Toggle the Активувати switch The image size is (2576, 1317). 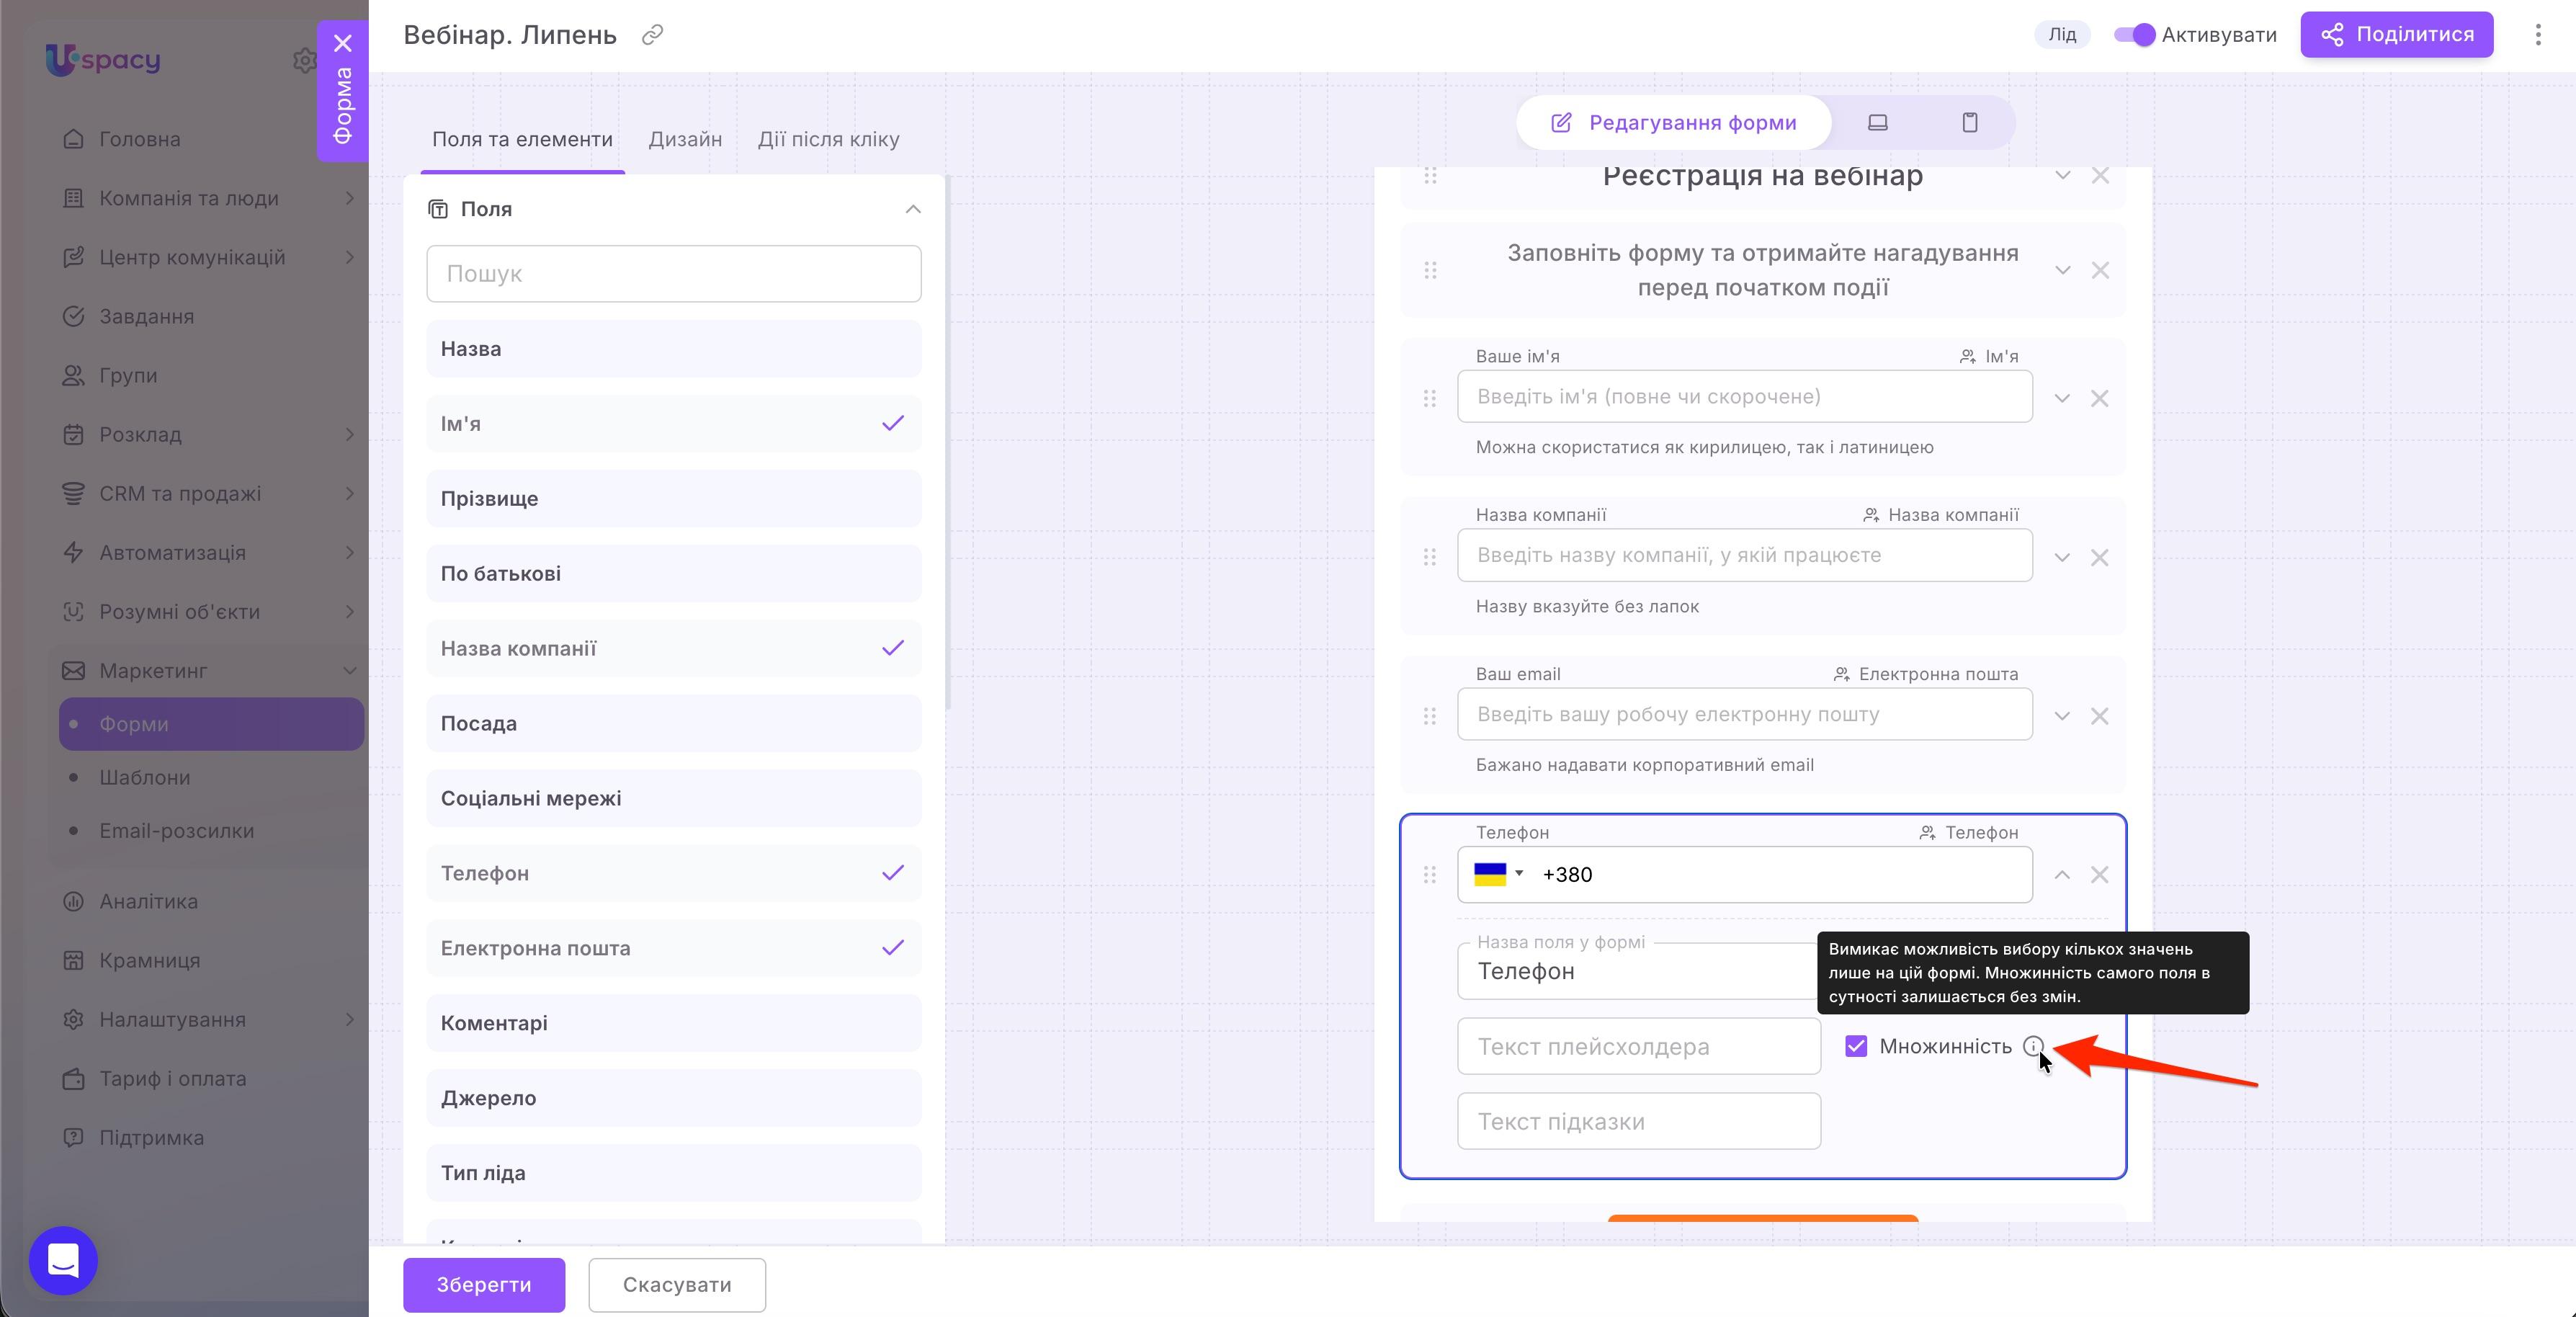click(2134, 35)
